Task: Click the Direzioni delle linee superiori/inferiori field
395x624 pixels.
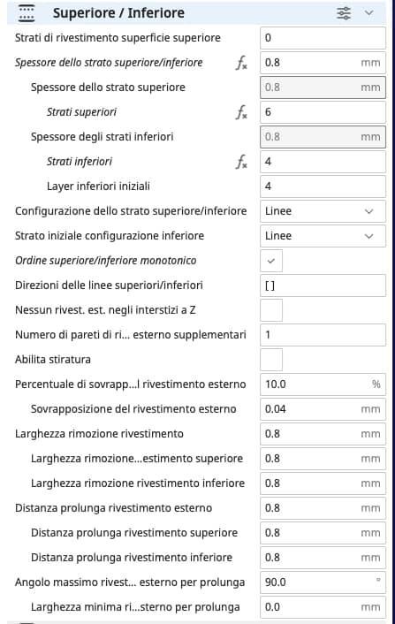Action: (323, 285)
